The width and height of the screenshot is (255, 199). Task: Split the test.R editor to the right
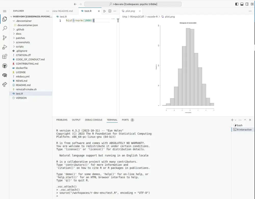pos(110,11)
